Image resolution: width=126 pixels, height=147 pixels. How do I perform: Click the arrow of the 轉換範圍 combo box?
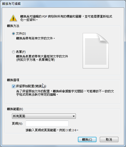pos(74,116)
